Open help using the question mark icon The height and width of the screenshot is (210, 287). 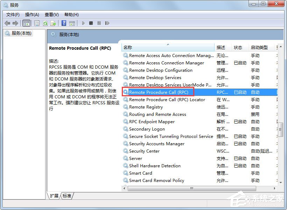pyautogui.click(x=64, y=23)
